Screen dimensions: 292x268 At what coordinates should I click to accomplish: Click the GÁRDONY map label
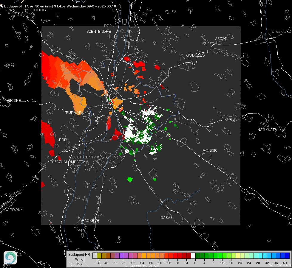(14, 210)
